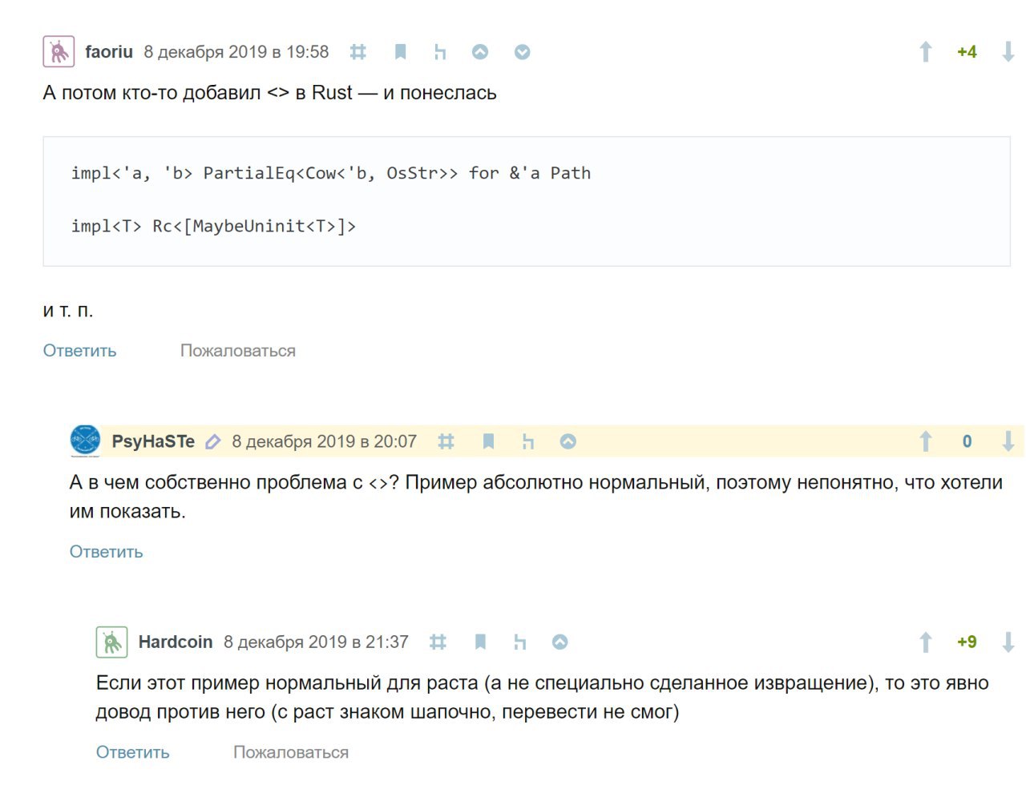Jump to the next comment from faoriu's comment
This screenshot has height=793, width=1026.
click(x=522, y=52)
